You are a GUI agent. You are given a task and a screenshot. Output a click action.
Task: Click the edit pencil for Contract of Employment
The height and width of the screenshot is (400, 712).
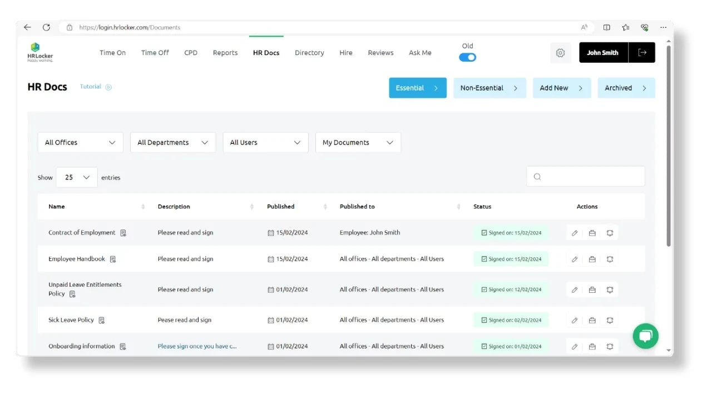575,233
